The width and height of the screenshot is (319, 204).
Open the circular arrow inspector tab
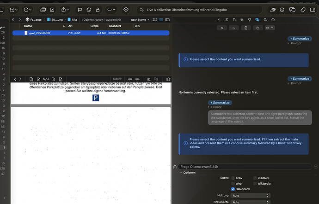pyautogui.click(x=273, y=20)
